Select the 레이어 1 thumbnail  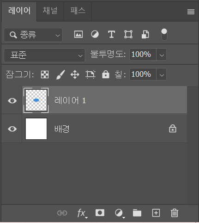coord(36,100)
